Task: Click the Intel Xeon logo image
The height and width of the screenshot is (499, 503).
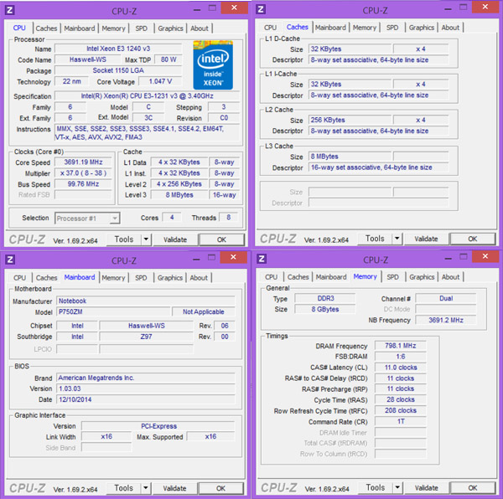Action: point(213,65)
